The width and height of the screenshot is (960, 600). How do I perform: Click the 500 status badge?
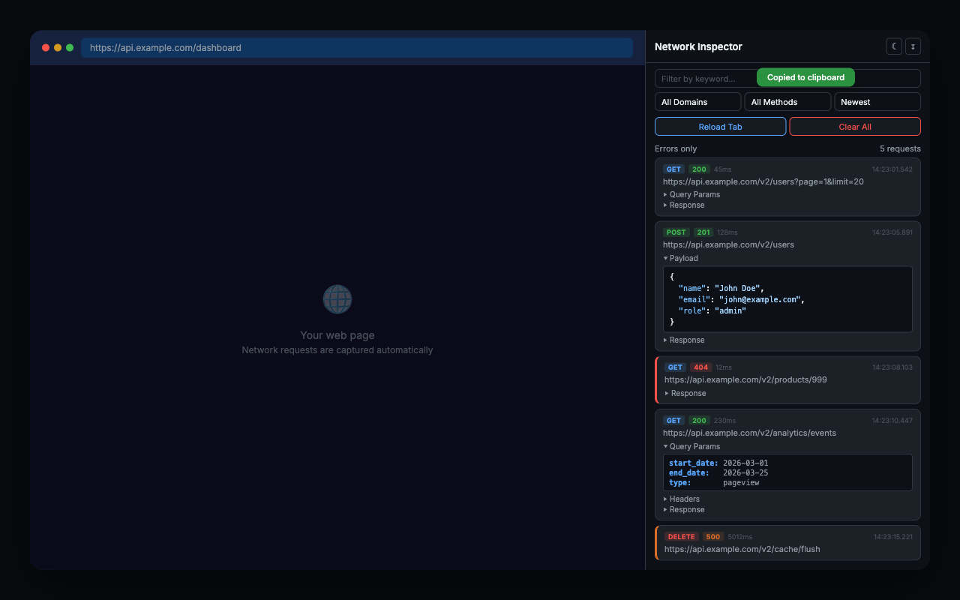tap(713, 537)
